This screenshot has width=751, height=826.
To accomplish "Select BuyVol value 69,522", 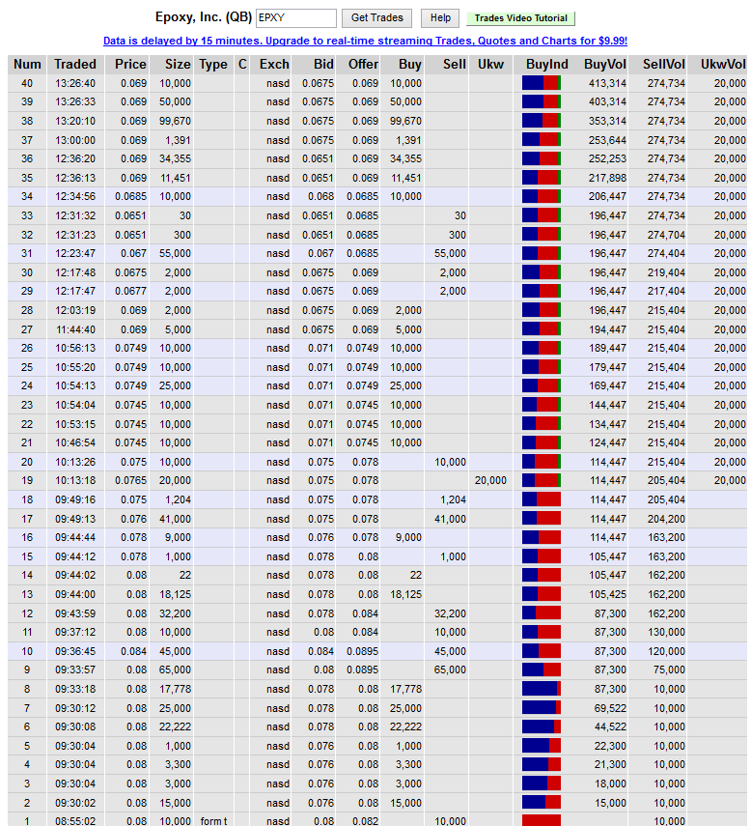I will [x=610, y=708].
